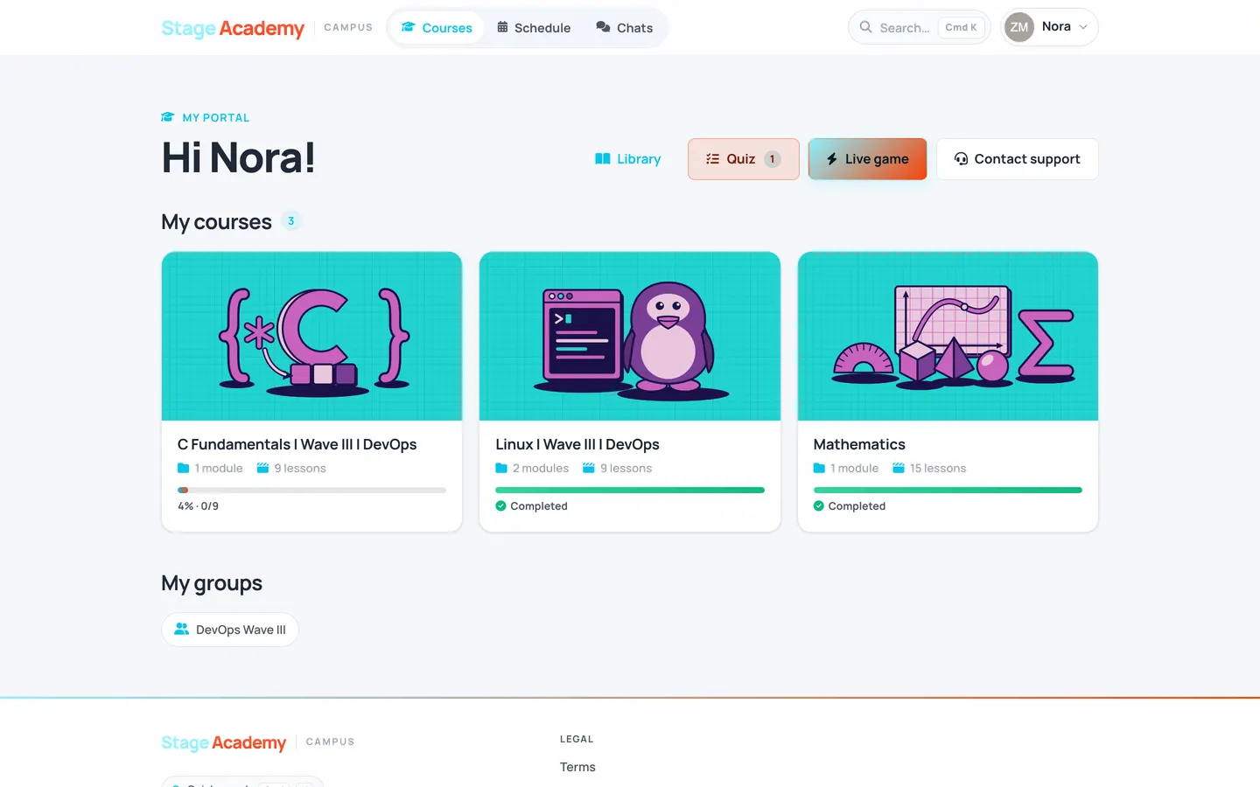Open Linux | Wave III | DevOps title
Screen dimensions: 1260x787
[x=577, y=444]
